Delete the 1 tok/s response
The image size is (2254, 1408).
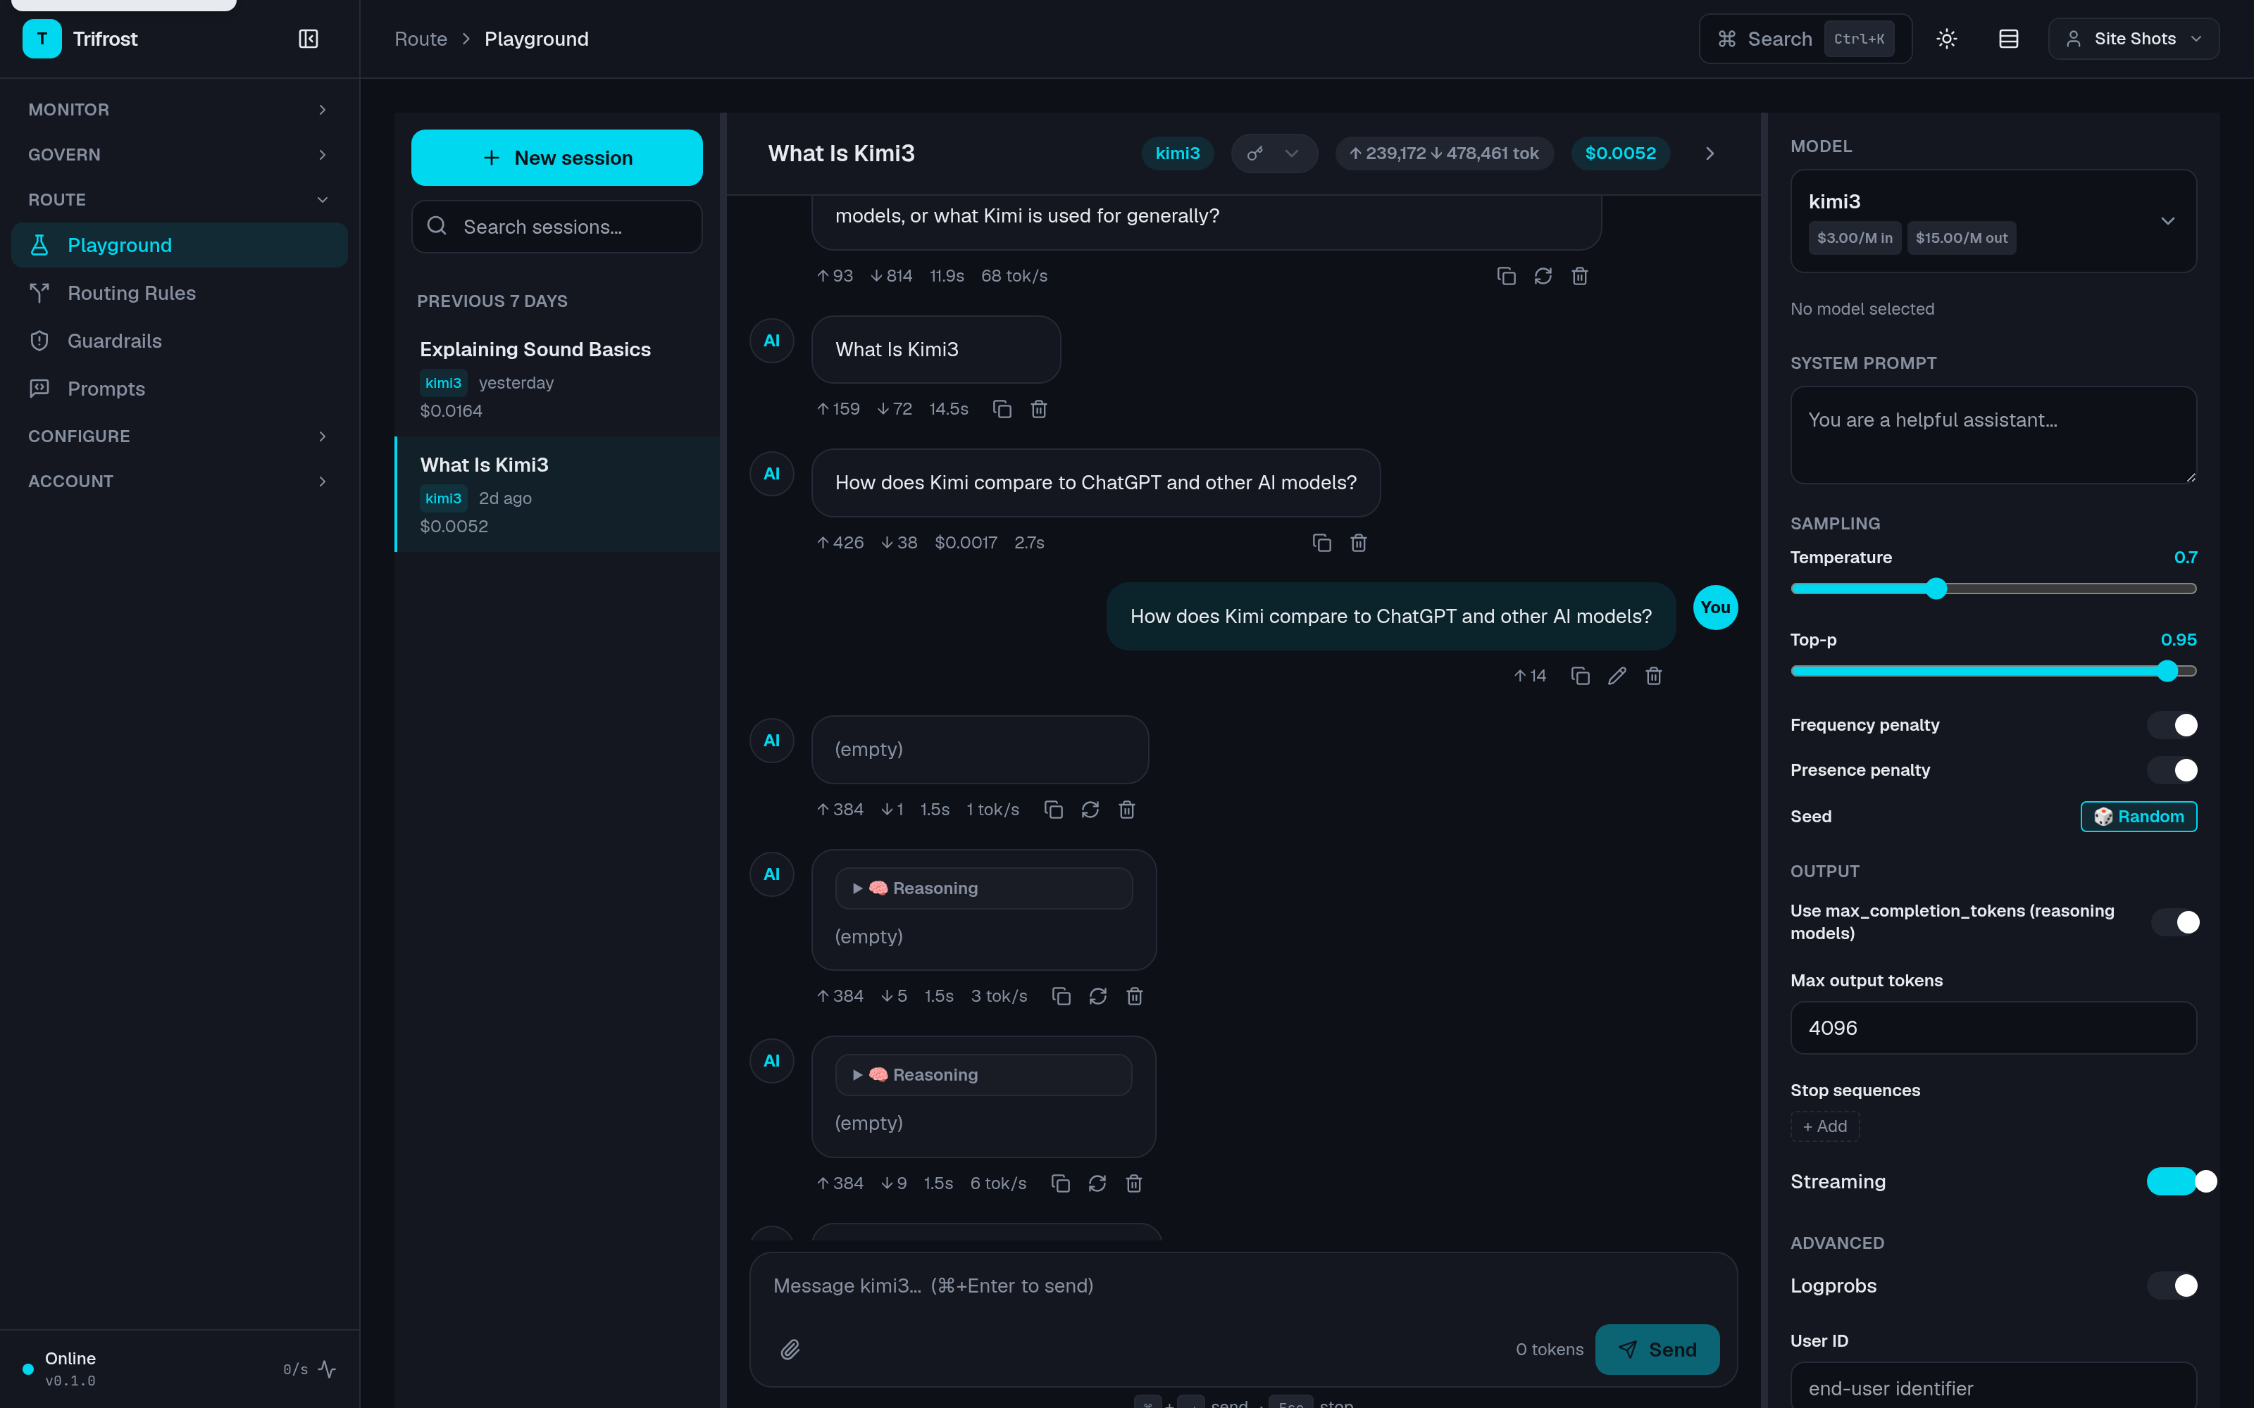click(1127, 809)
